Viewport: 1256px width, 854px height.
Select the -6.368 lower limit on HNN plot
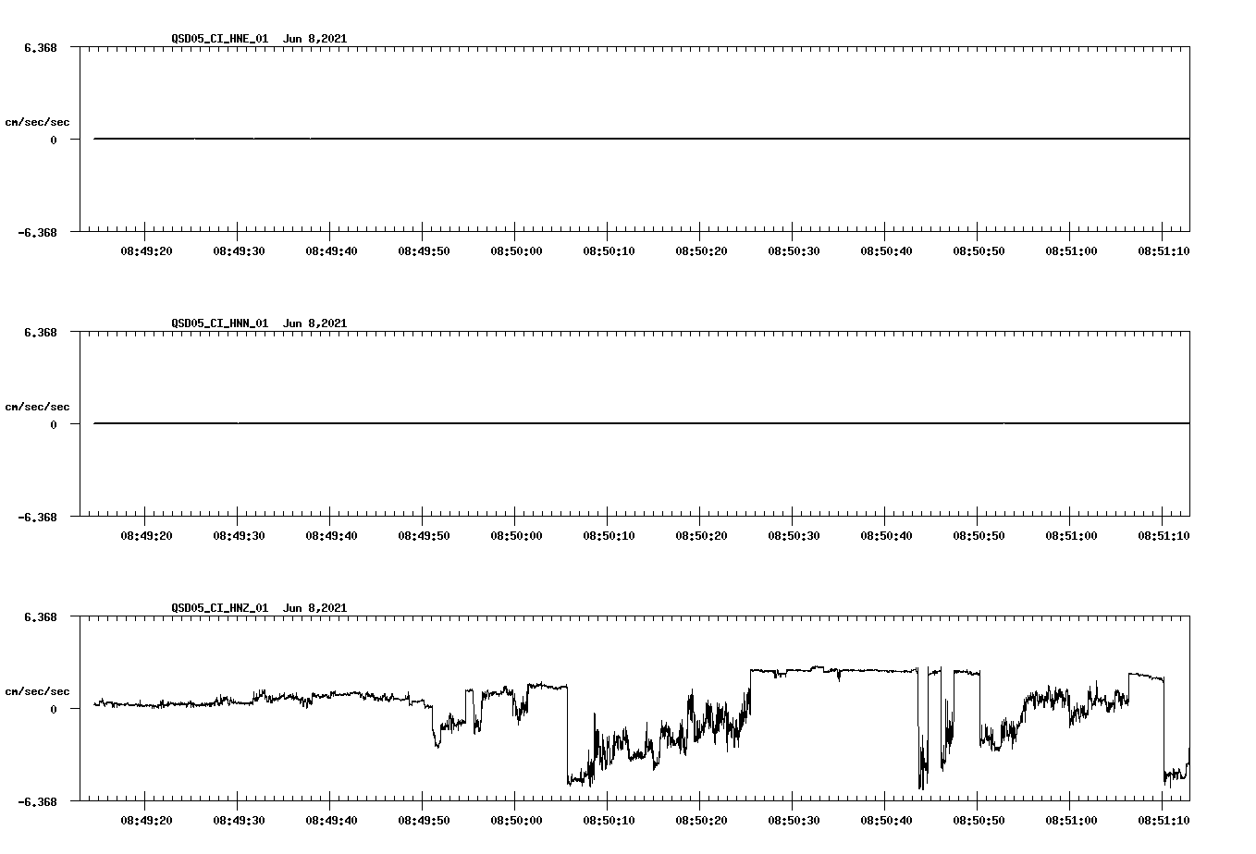click(37, 518)
